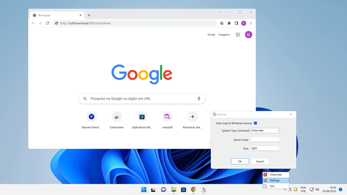Click the volume icon in tray
Image resolution: width=347 pixels, height=195 pixels.
[317, 190]
